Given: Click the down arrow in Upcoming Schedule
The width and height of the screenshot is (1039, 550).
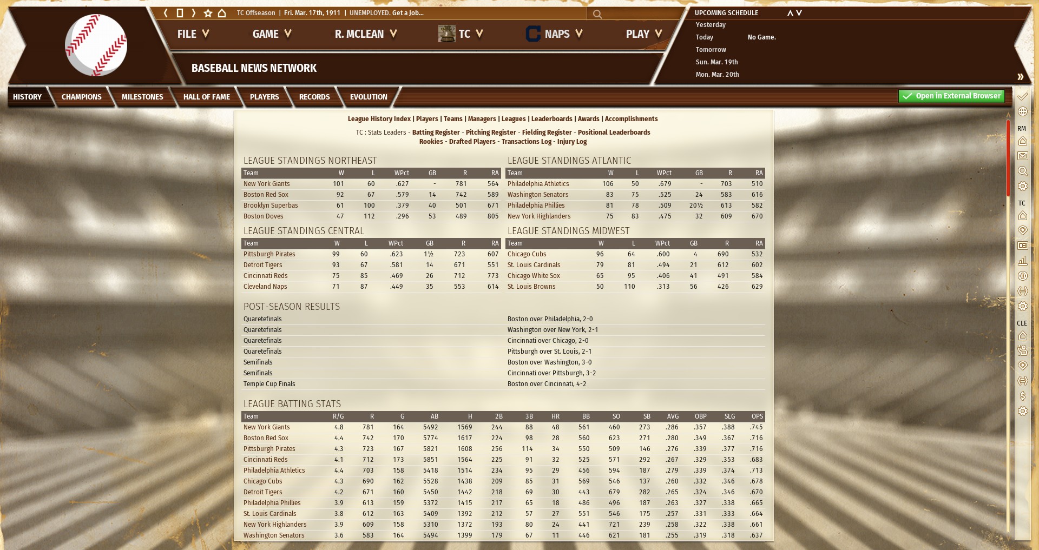Looking at the screenshot, I should (799, 13).
